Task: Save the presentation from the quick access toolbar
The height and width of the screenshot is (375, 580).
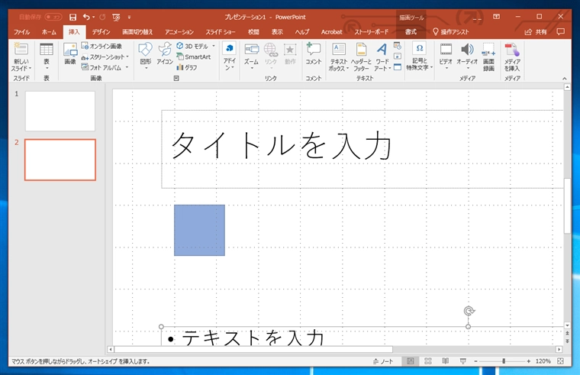Action: 72,17
